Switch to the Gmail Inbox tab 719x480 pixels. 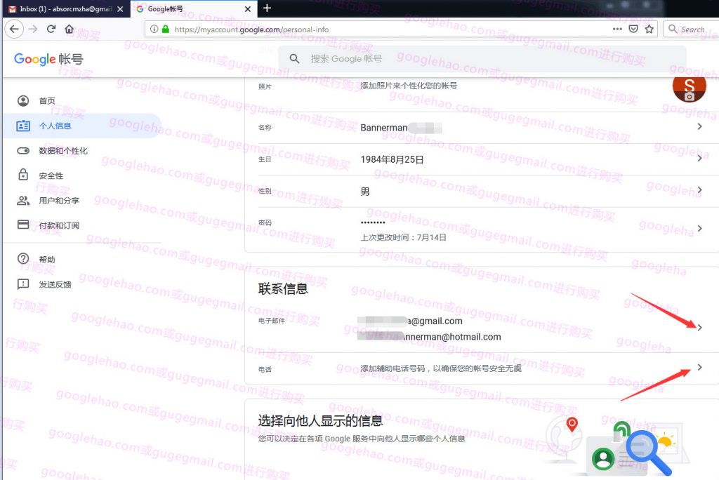pos(67,8)
